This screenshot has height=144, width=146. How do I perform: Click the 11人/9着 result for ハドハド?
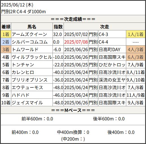pyautogui.click(x=136, y=95)
